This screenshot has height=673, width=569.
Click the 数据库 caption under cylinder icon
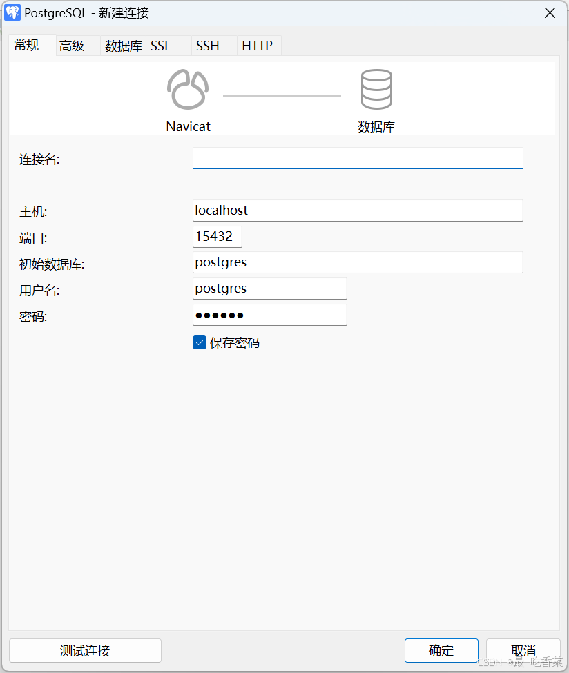[376, 127]
